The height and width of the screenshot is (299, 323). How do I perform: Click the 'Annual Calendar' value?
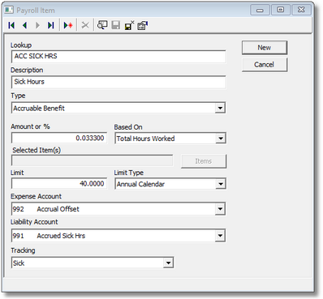(140, 184)
